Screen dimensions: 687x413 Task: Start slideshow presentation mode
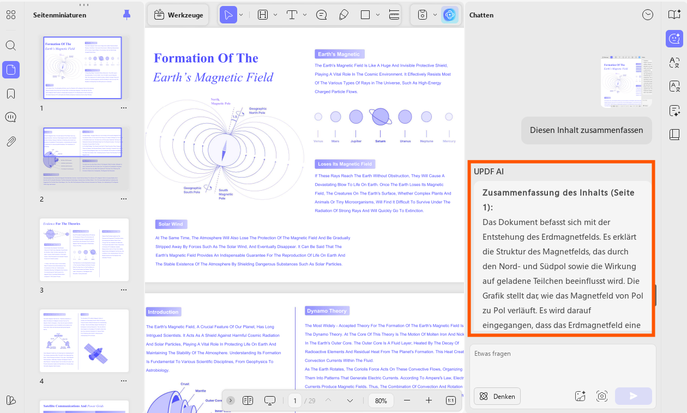click(270, 400)
